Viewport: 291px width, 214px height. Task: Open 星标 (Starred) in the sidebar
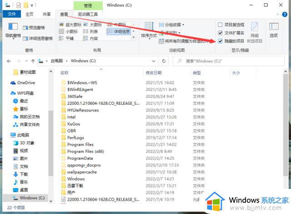[x=20, y=109]
